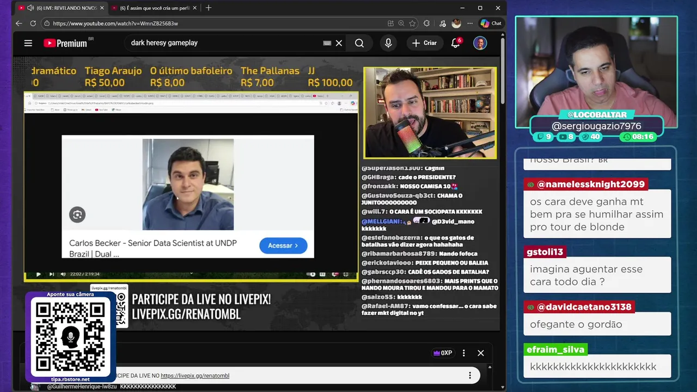This screenshot has height=392, width=697.
Task: Open the media control music note icon
Action: click(442, 23)
